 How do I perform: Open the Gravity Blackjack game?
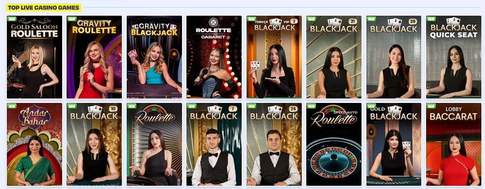pyautogui.click(x=154, y=57)
